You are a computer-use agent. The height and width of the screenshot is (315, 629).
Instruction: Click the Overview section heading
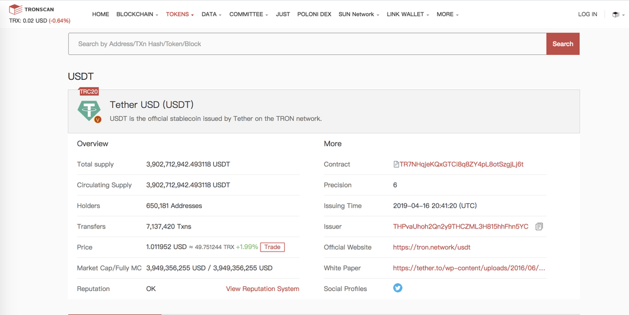93,144
